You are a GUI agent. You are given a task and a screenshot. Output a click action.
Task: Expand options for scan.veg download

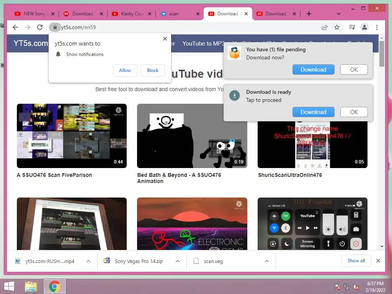tap(267, 261)
